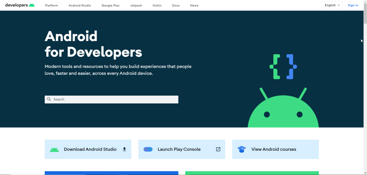Go to the Google Play section
The width and height of the screenshot is (367, 175).
coord(111,6)
